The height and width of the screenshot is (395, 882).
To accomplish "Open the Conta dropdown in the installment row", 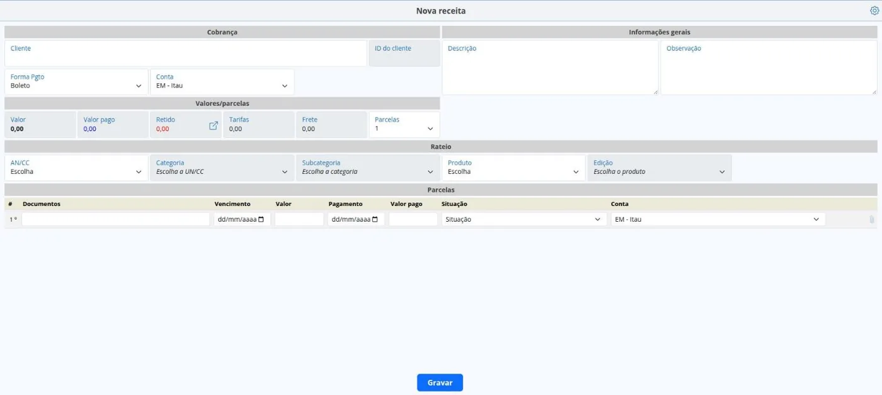I will 718,219.
